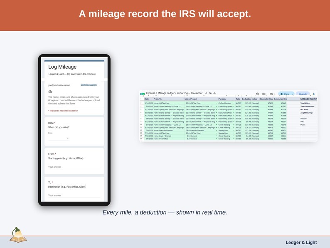Click the odometer value '47422'
This screenshot has height=248, width=330.
(270, 103)
